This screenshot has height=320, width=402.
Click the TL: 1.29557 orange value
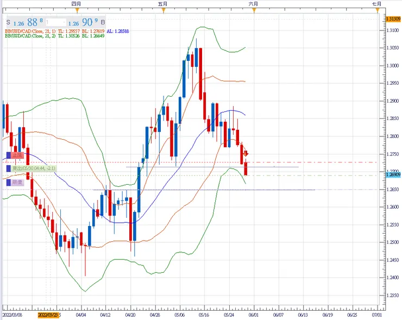click(x=68, y=32)
